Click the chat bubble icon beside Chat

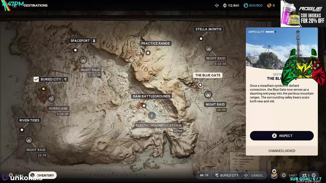pyautogui.click(x=283, y=175)
